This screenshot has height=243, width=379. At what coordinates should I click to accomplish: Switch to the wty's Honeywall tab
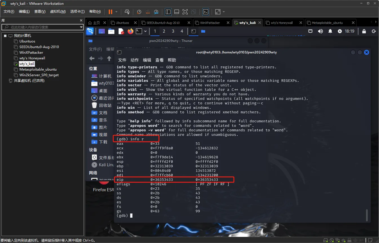282,23
